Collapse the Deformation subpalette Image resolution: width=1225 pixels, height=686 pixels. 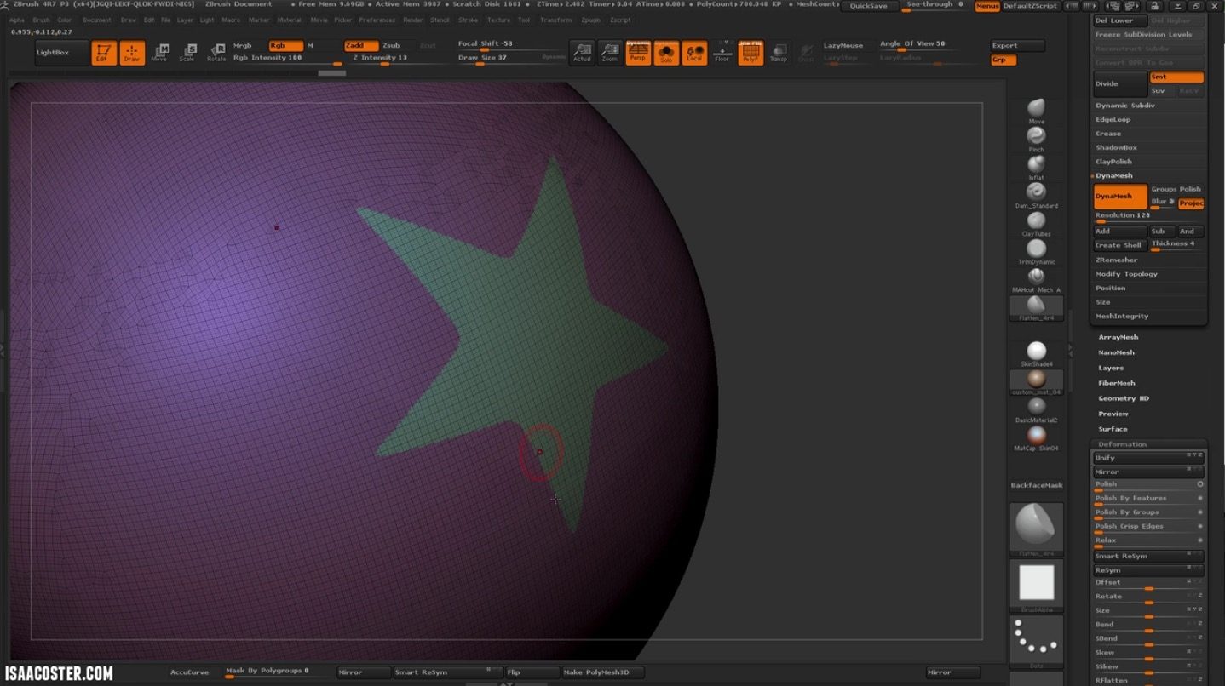[1122, 444]
